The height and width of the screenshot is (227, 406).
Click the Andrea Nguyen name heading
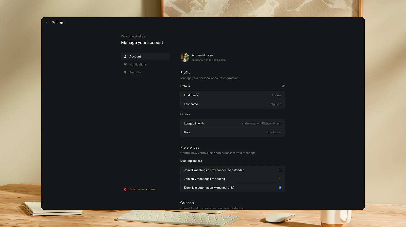click(202, 55)
